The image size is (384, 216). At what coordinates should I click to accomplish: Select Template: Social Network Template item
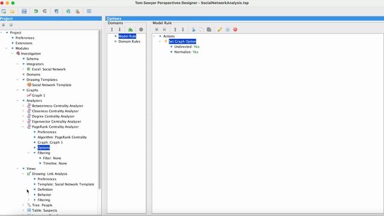tap(65, 184)
